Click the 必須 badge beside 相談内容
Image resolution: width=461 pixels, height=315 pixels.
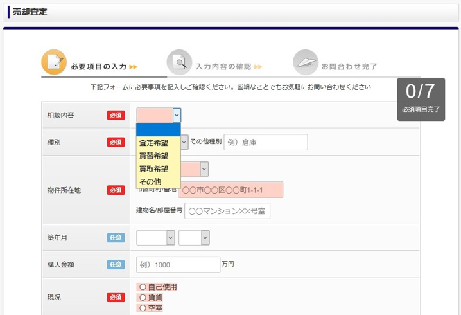(x=116, y=115)
